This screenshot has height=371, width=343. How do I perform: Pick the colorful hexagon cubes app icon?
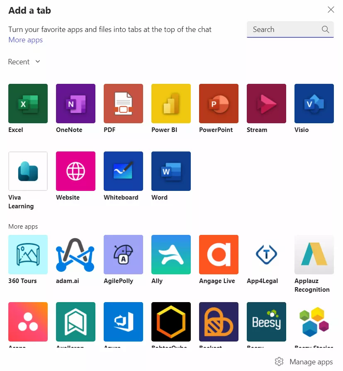(x=314, y=322)
